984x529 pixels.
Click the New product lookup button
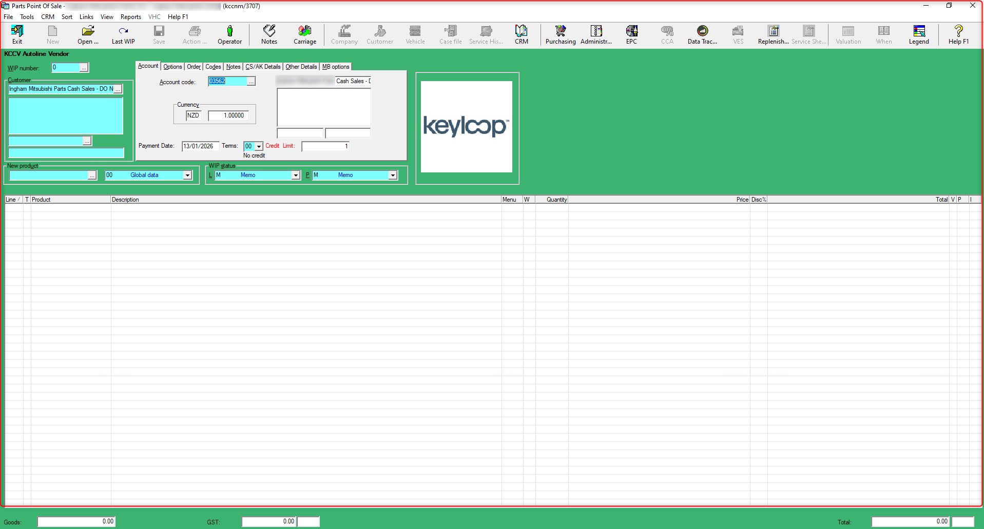tap(92, 175)
